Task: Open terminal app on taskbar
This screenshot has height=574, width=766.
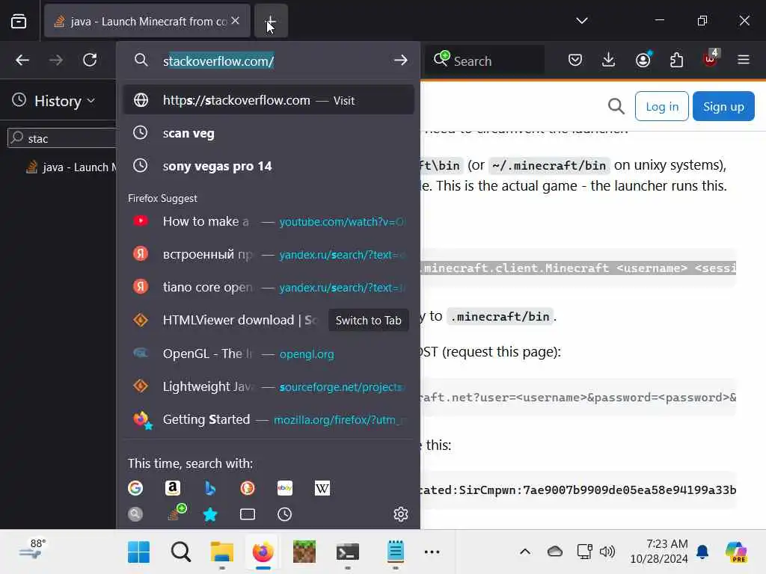Action: [x=348, y=552]
